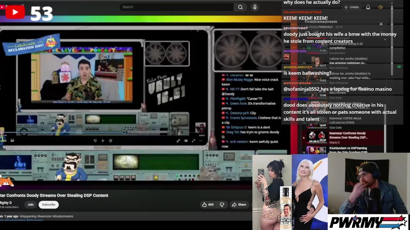Click chat username @SLAMSTARPRODUCTIONS
Image resolution: width=410 pixels, height=230 pixels.
coord(302,12)
